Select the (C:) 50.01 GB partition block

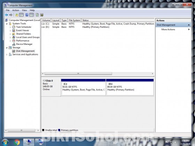(x=83, y=87)
